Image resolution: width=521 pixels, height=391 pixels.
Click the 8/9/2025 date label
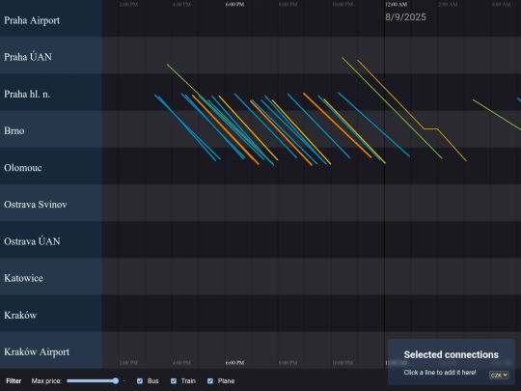(405, 17)
